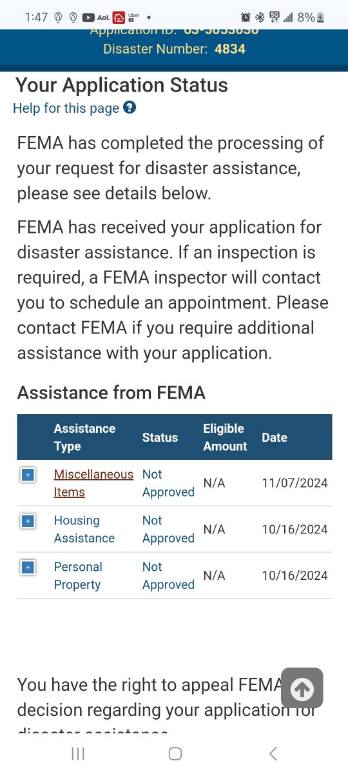
Task: Expand the Miscellaneous Items row
Action: click(x=28, y=475)
